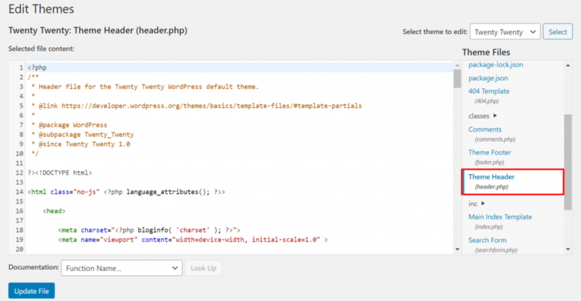Expand the inc folder arrow

coord(483,204)
